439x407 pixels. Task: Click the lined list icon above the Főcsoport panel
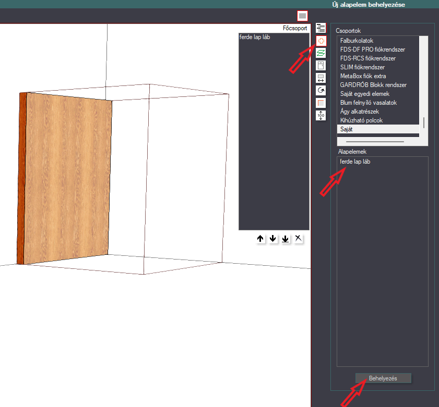click(x=302, y=16)
